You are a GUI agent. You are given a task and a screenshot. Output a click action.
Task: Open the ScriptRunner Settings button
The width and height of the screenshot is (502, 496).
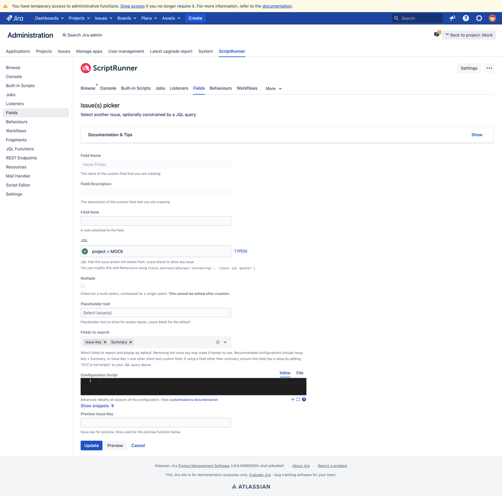click(x=469, y=68)
